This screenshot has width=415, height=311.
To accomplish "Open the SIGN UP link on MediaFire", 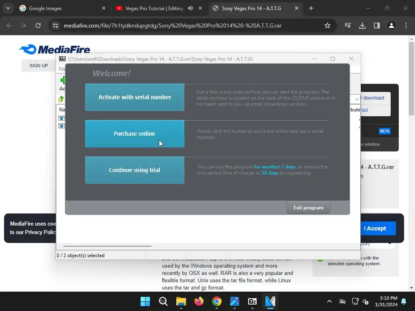I will 39,66.
